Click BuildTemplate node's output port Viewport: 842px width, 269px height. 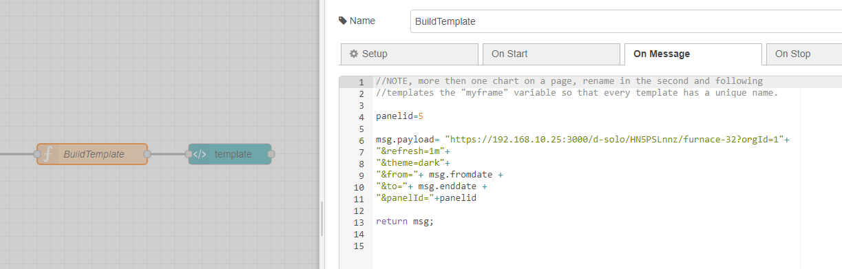point(147,154)
